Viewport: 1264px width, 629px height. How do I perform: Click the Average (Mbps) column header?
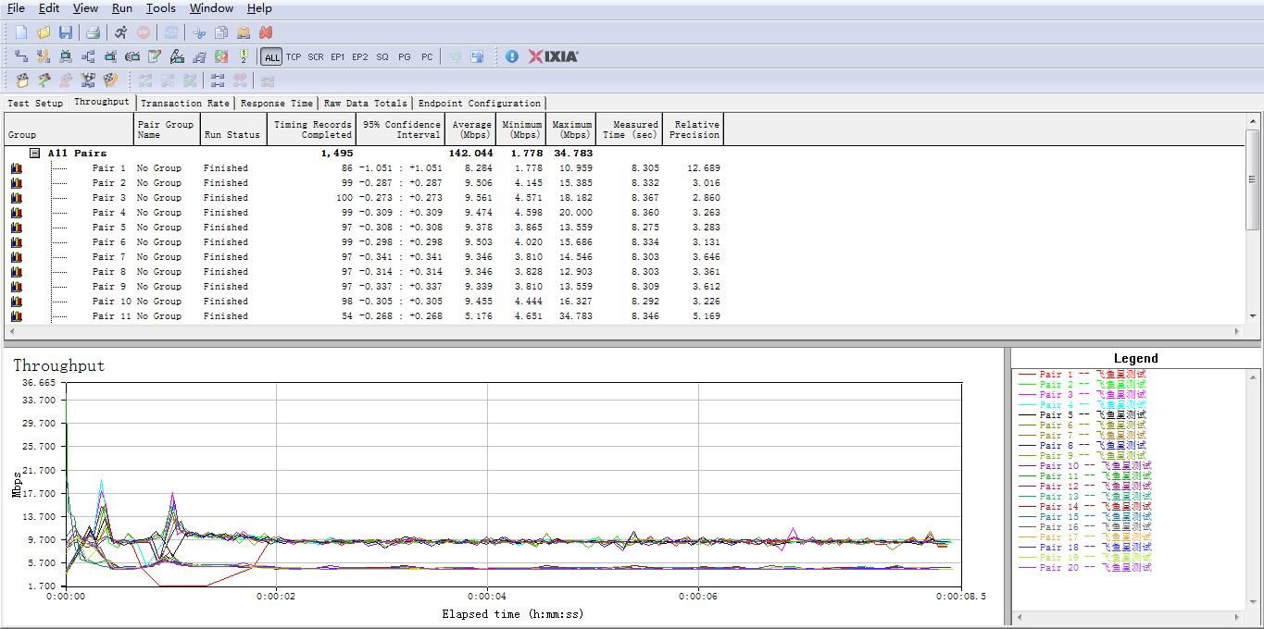[x=472, y=129]
